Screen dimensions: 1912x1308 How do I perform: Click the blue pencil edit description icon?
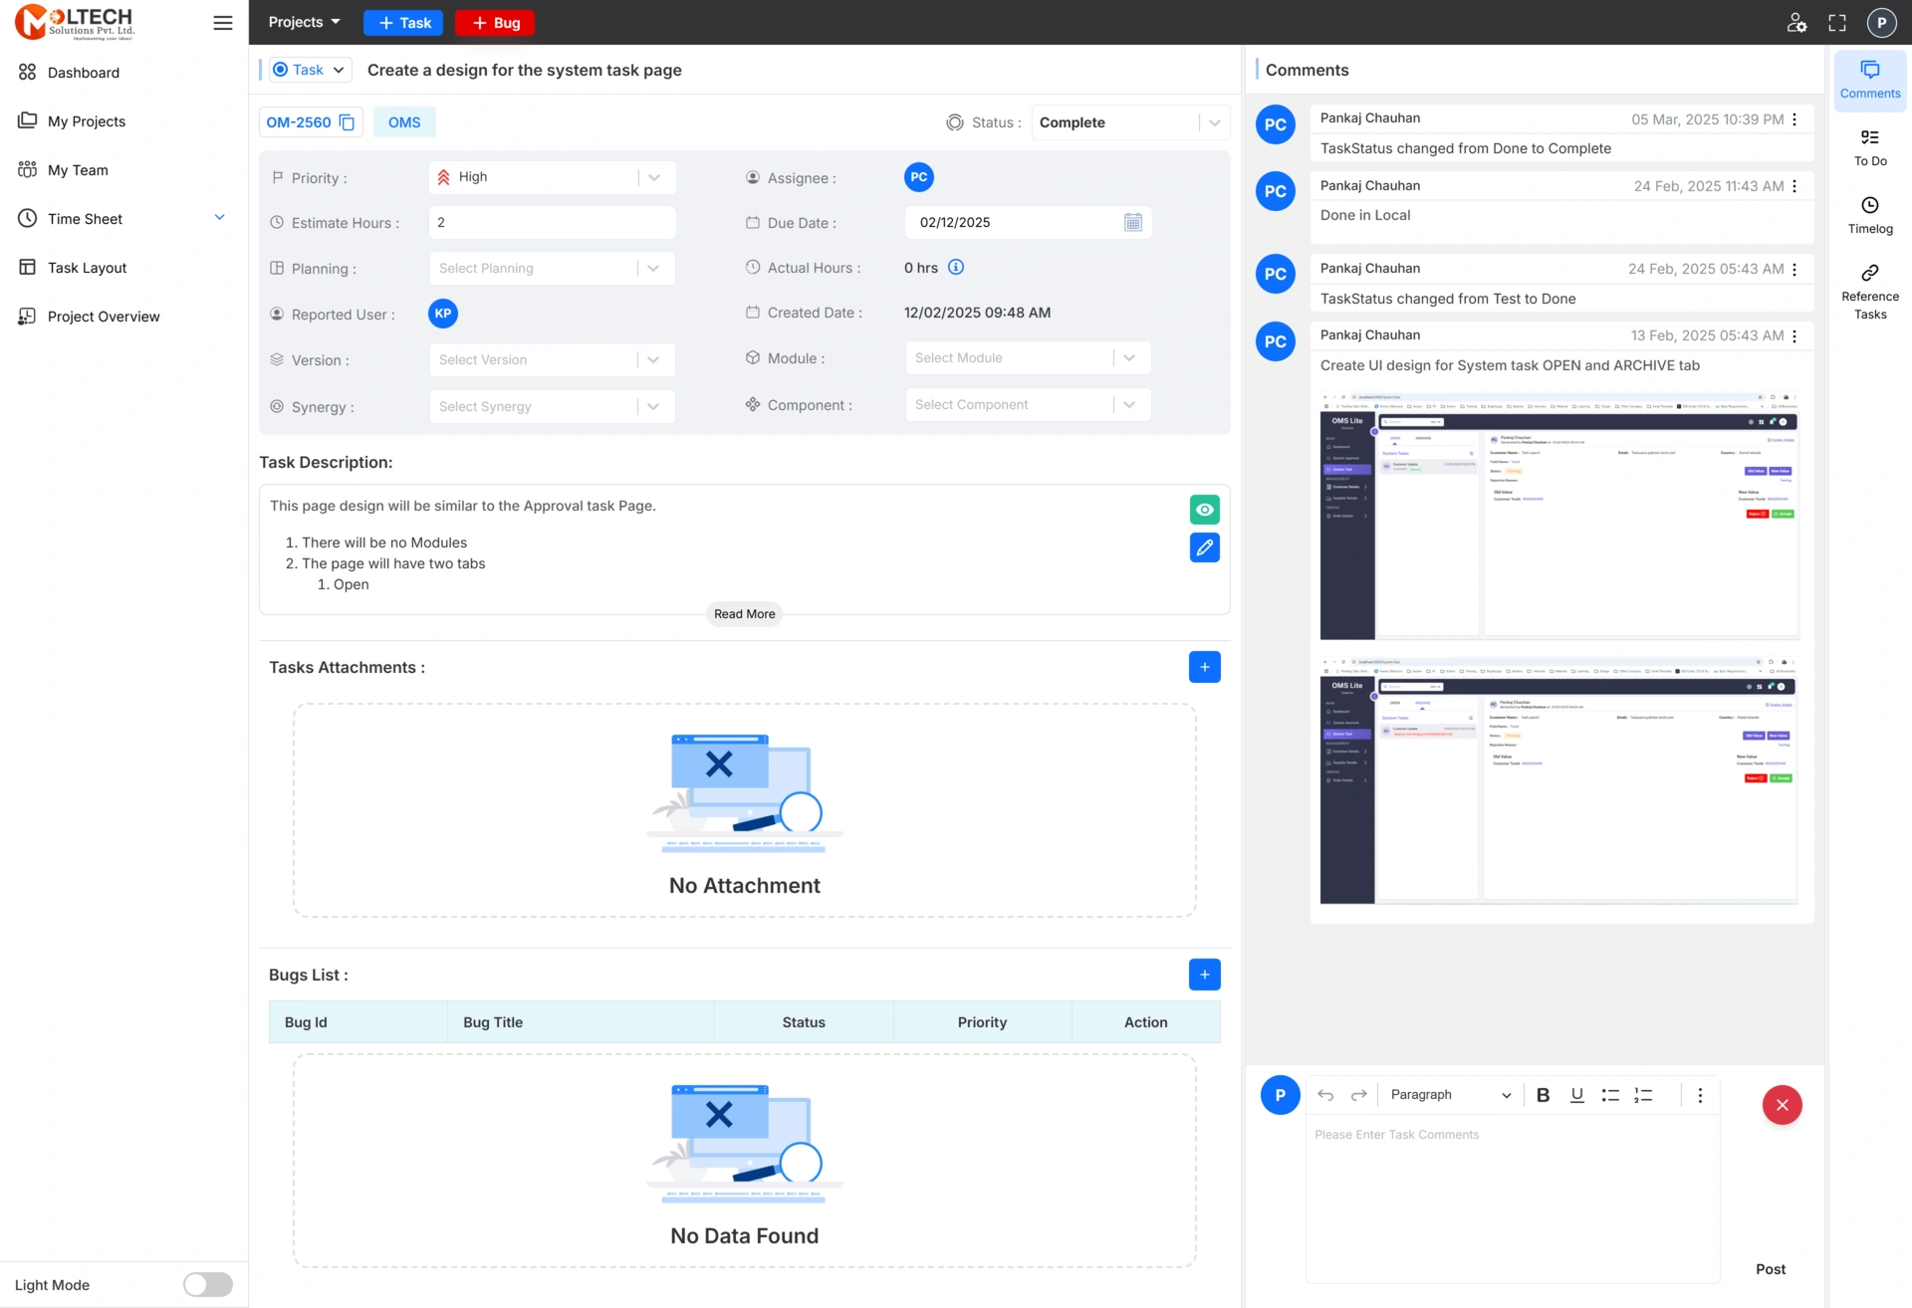(x=1204, y=547)
